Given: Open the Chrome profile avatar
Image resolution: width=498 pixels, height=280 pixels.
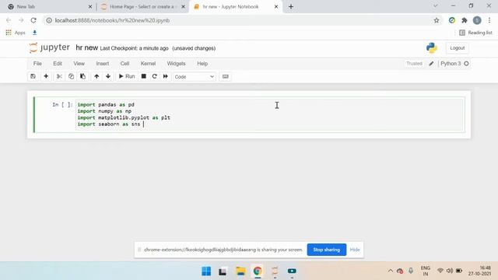Looking at the screenshot, I should click(477, 20).
